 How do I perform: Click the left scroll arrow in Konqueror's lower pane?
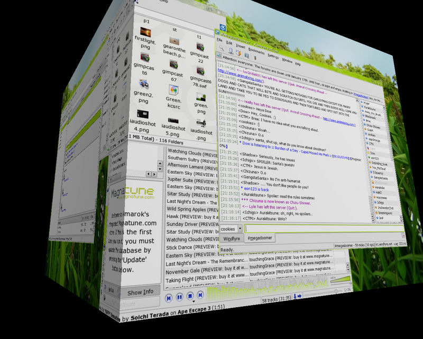pos(148,174)
